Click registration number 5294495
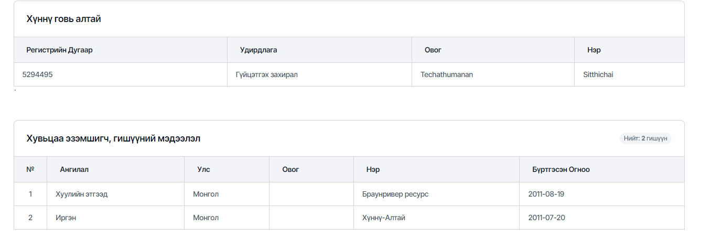This screenshot has width=711, height=238. (37, 74)
